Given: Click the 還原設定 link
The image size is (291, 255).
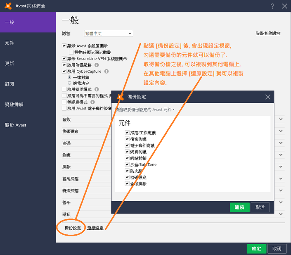Looking at the screenshot, I should click(95, 228).
